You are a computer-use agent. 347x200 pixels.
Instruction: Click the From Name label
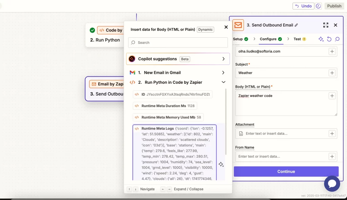(x=245, y=147)
